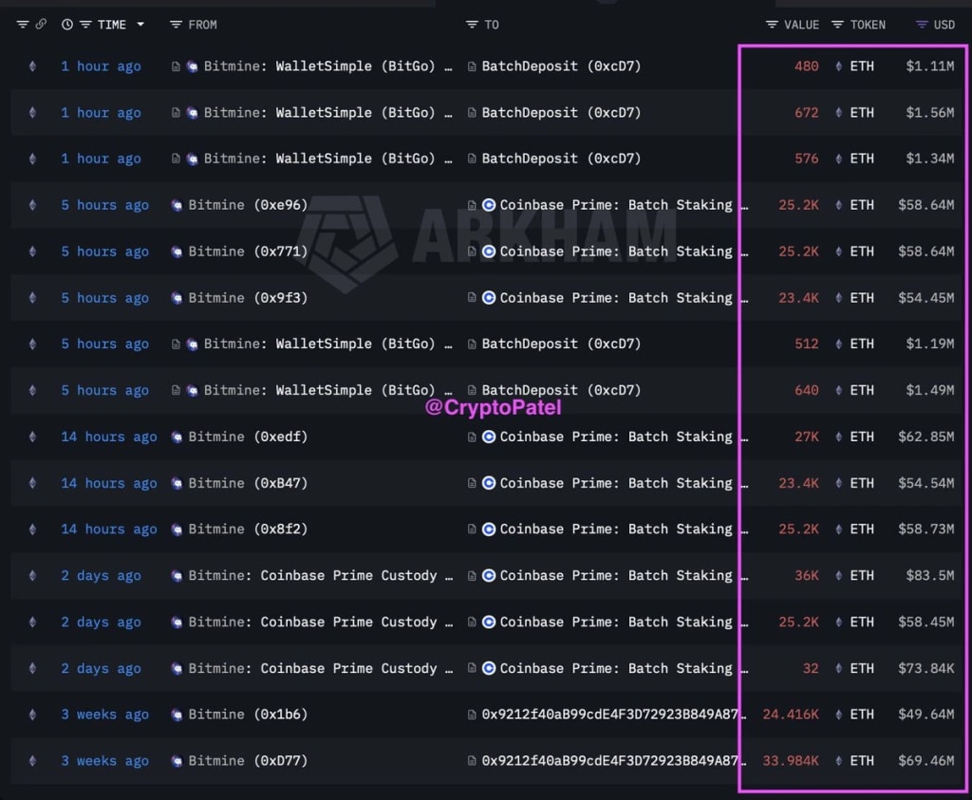972x800 pixels.
Task: Click Bitmine entity icon beside Bitmine (0x1b6)
Action: (x=177, y=715)
